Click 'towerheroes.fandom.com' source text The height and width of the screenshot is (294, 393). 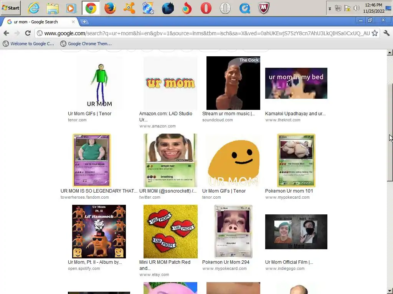click(85, 197)
